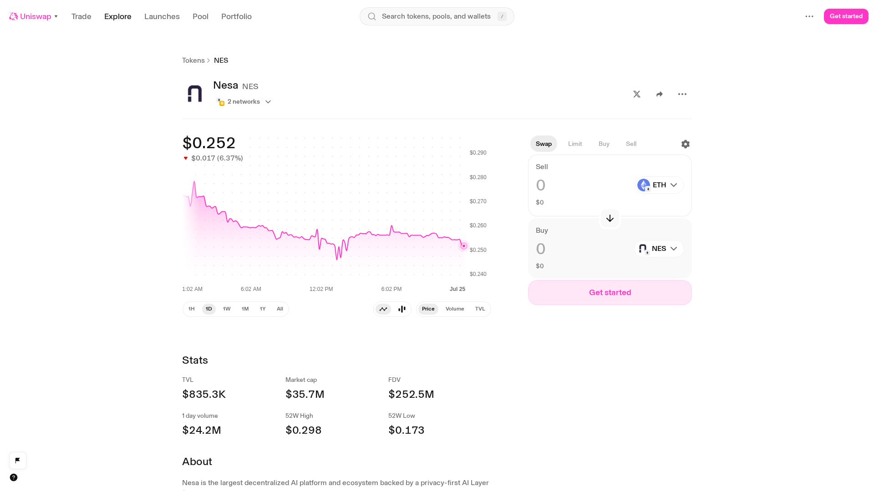Expand the 2 networks selector

244,102
